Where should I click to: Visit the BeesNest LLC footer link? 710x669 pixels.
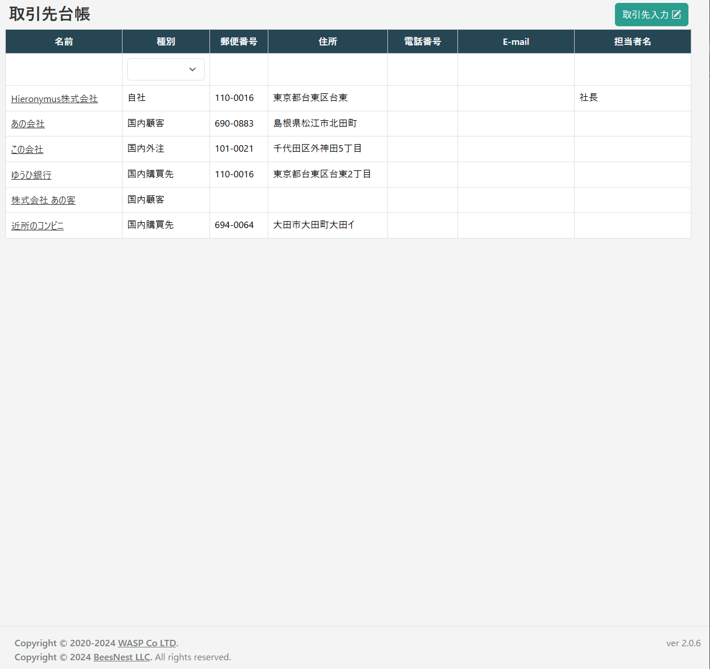coord(122,657)
